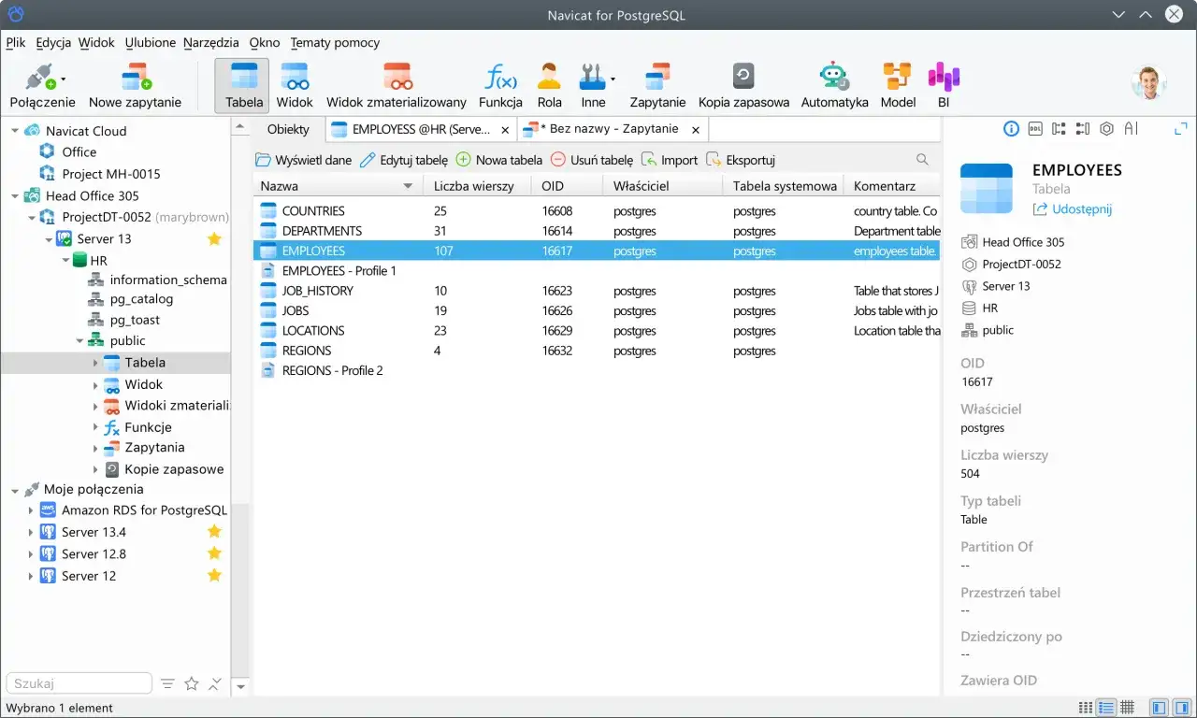Expand the info panel with corner-arrows icon

pyautogui.click(x=1180, y=129)
